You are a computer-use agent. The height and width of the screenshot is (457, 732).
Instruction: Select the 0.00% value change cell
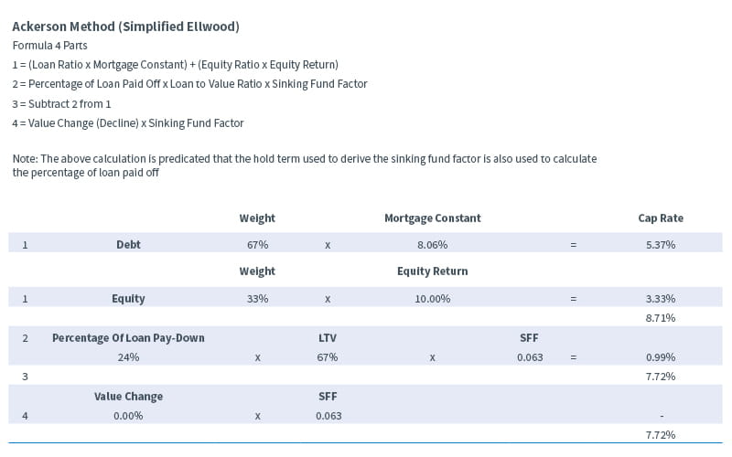(x=128, y=416)
